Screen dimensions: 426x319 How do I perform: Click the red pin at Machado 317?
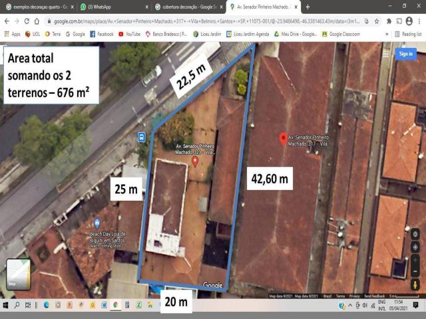[284, 139]
